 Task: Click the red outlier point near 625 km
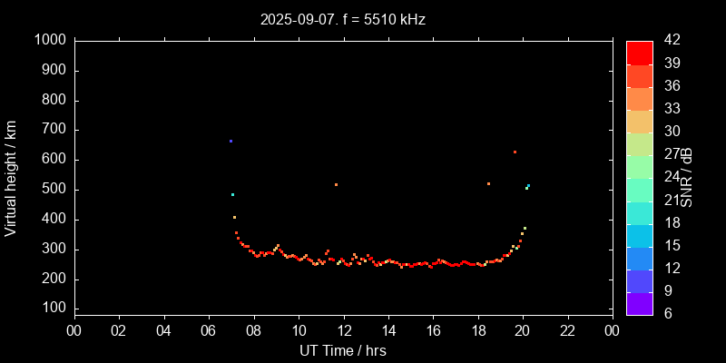coord(515,152)
